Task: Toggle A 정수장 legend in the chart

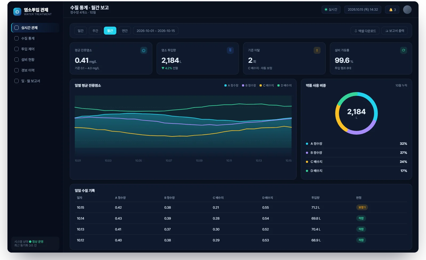Action: (x=231, y=85)
